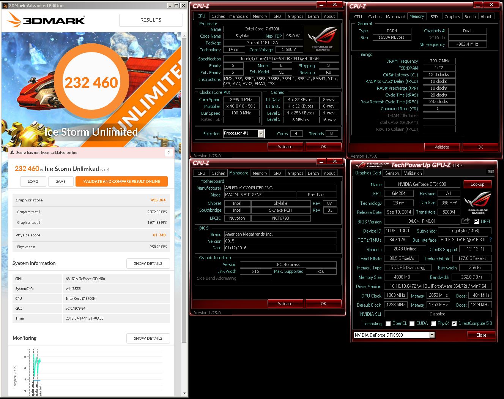Viewport: 504px width, 399px height.
Task: Click GPU-Z screenshot camera icon
Action: [x=491, y=172]
